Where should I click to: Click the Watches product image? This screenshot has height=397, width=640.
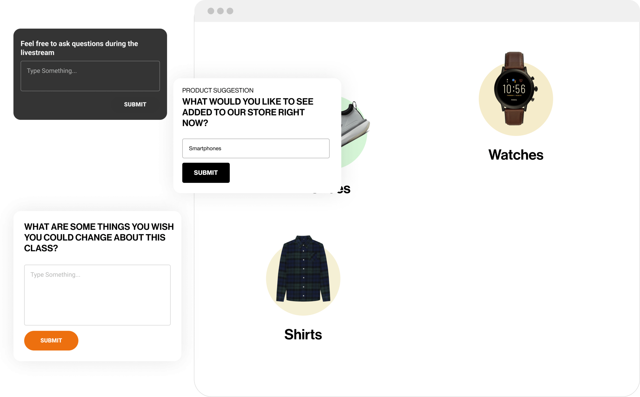(515, 94)
